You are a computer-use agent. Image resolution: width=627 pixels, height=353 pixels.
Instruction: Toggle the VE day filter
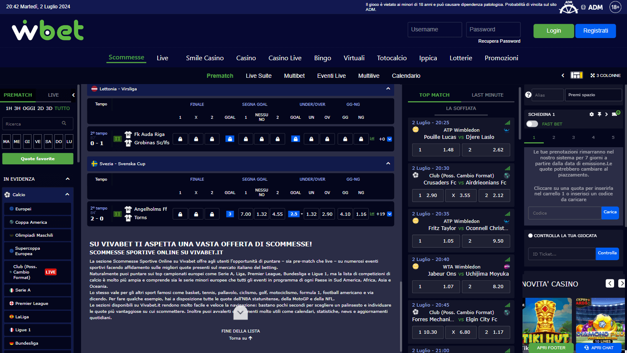click(38, 141)
